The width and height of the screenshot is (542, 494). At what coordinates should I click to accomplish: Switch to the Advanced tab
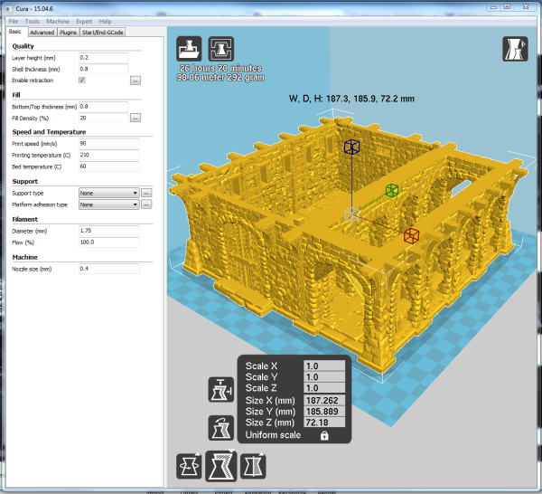pos(42,33)
